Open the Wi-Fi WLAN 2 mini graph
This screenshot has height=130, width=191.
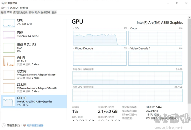click(x=9, y=61)
